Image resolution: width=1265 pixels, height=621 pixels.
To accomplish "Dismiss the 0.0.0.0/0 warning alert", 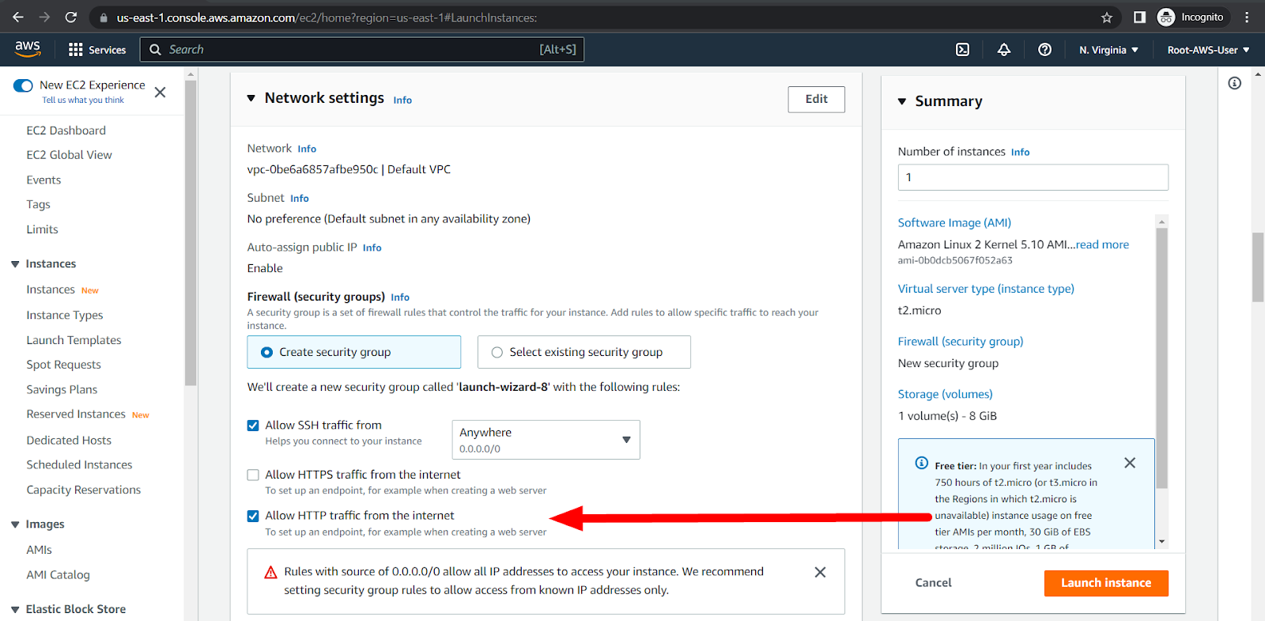I will [820, 572].
